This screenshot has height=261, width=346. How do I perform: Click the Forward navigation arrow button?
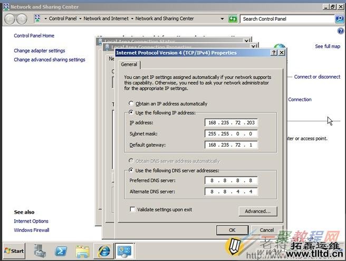click(22, 19)
